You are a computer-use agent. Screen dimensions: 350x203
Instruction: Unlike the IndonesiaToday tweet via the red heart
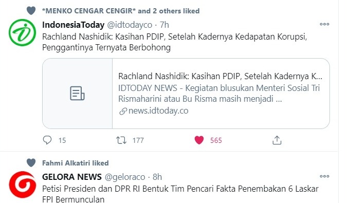tap(199, 140)
